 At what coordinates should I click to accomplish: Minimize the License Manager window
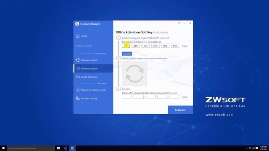tap(185, 23)
